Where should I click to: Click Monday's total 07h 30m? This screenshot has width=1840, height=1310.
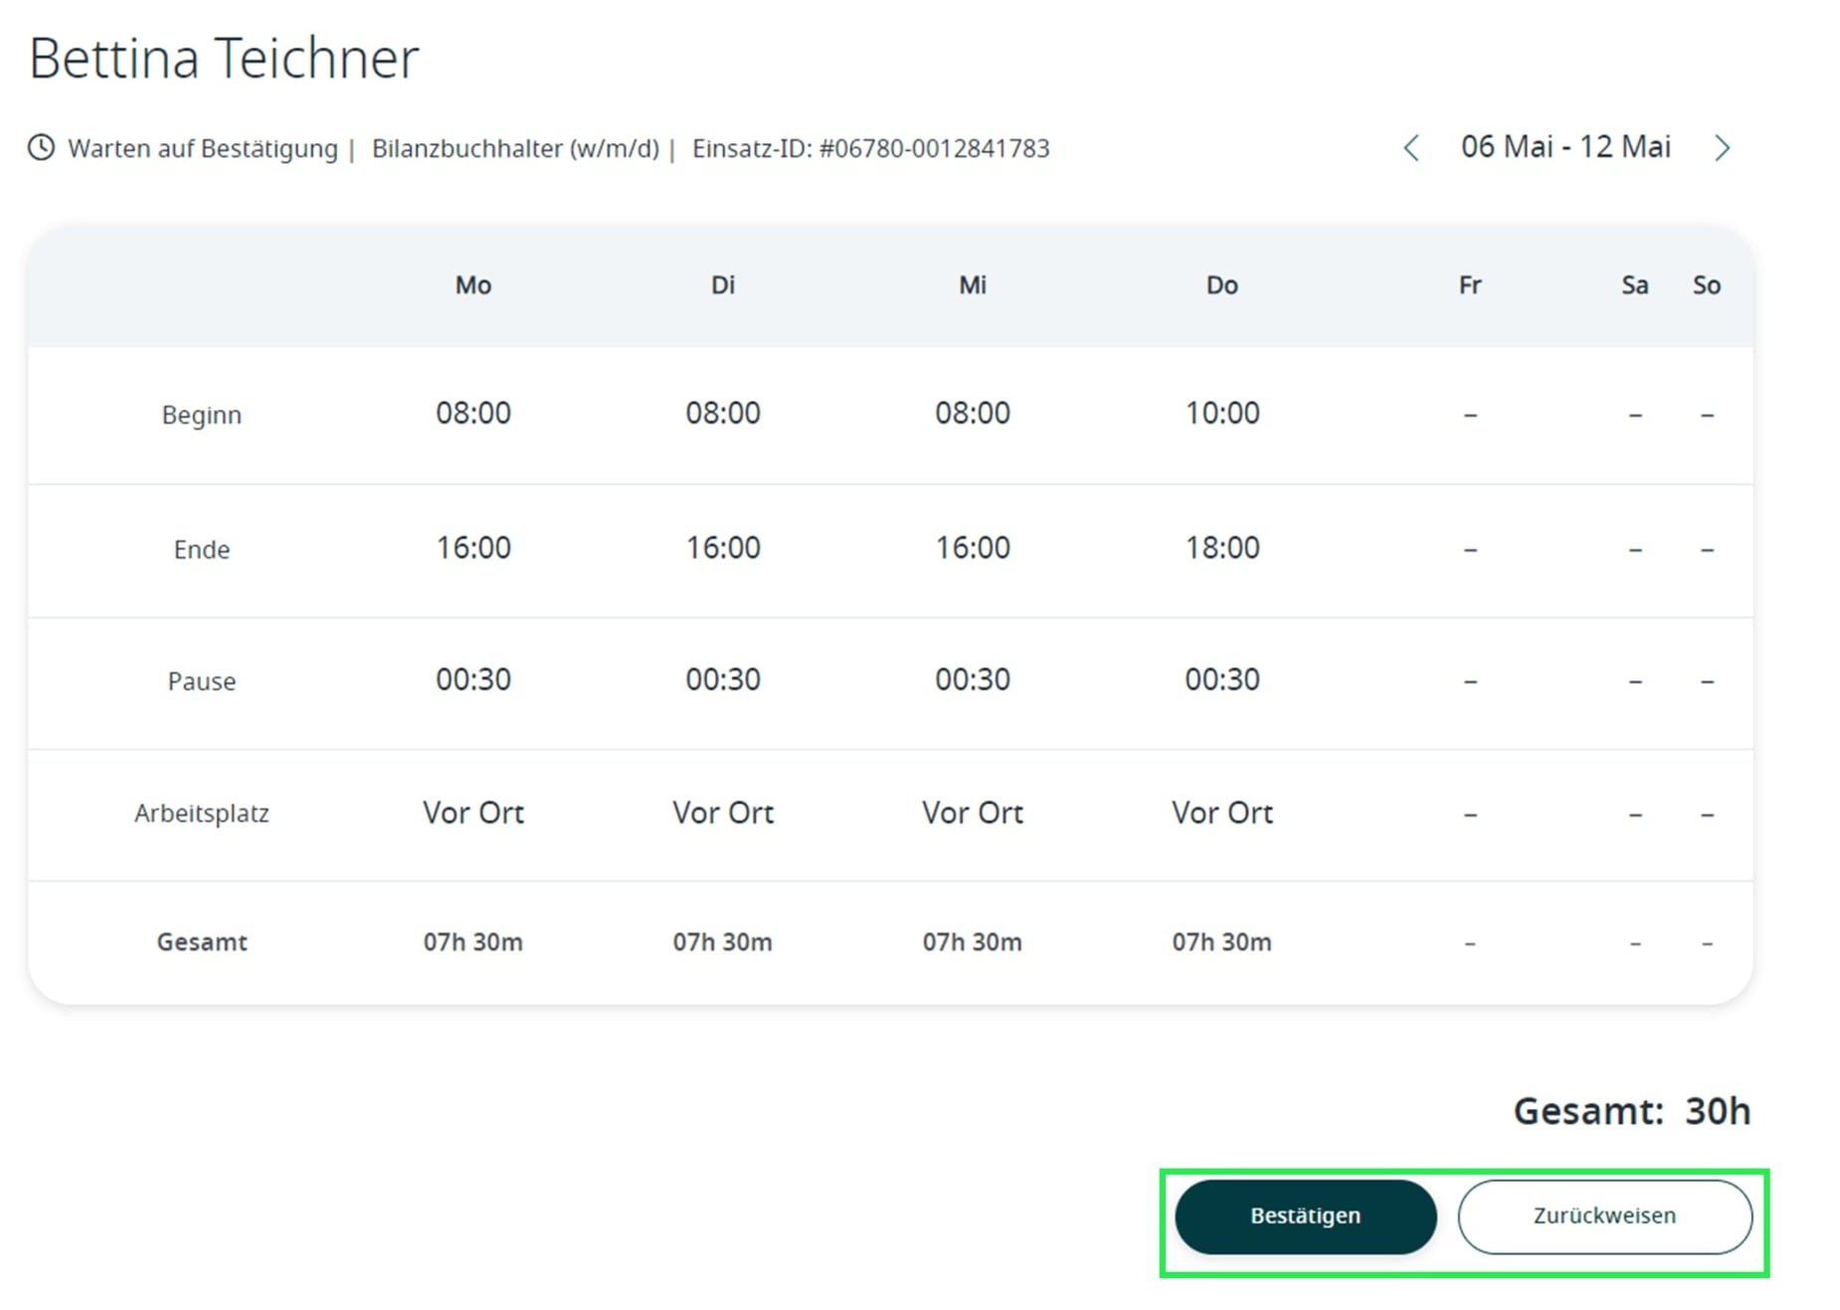[x=472, y=942]
